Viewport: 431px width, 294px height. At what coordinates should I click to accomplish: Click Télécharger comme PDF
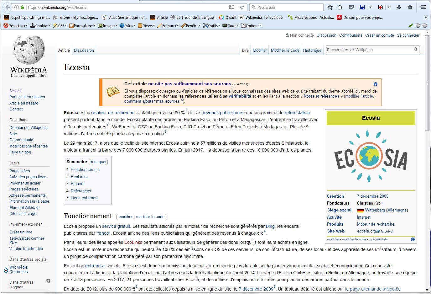point(27,240)
